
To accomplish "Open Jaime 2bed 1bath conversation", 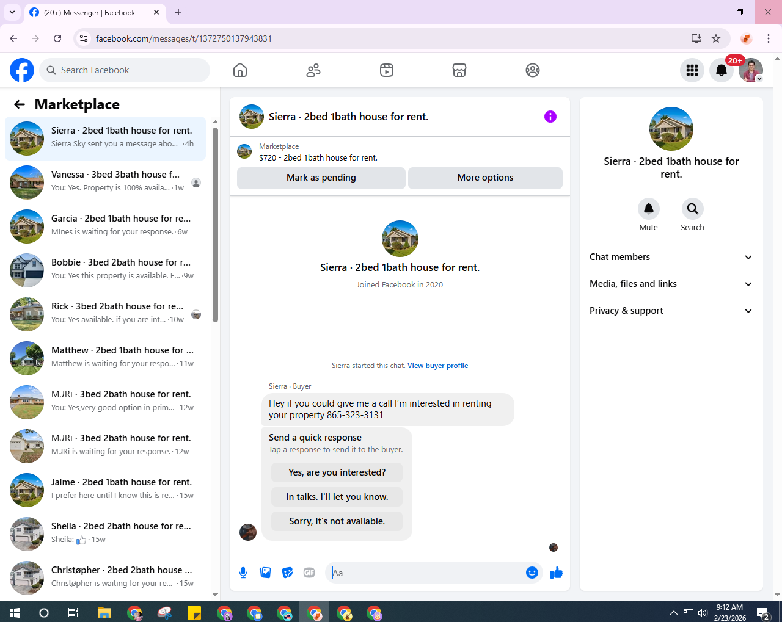I will [x=106, y=490].
